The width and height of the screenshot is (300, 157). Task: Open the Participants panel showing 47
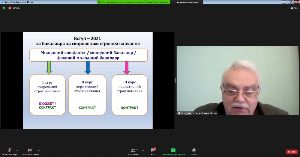point(133,151)
